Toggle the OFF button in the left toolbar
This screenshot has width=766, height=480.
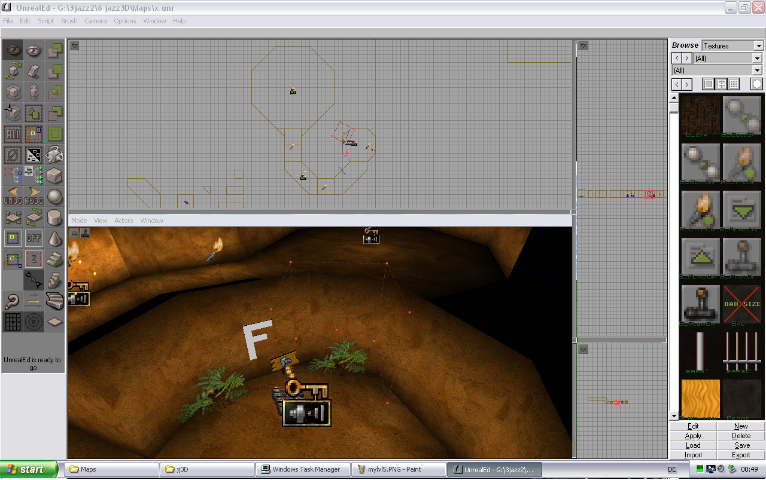[34, 238]
